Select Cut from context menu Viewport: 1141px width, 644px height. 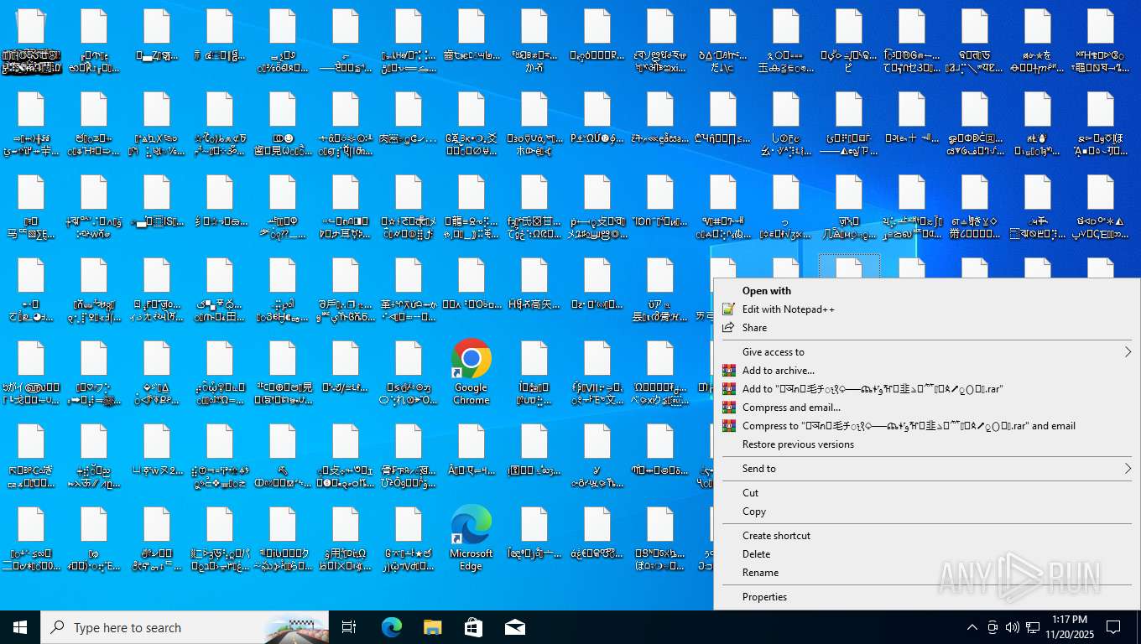927,493
